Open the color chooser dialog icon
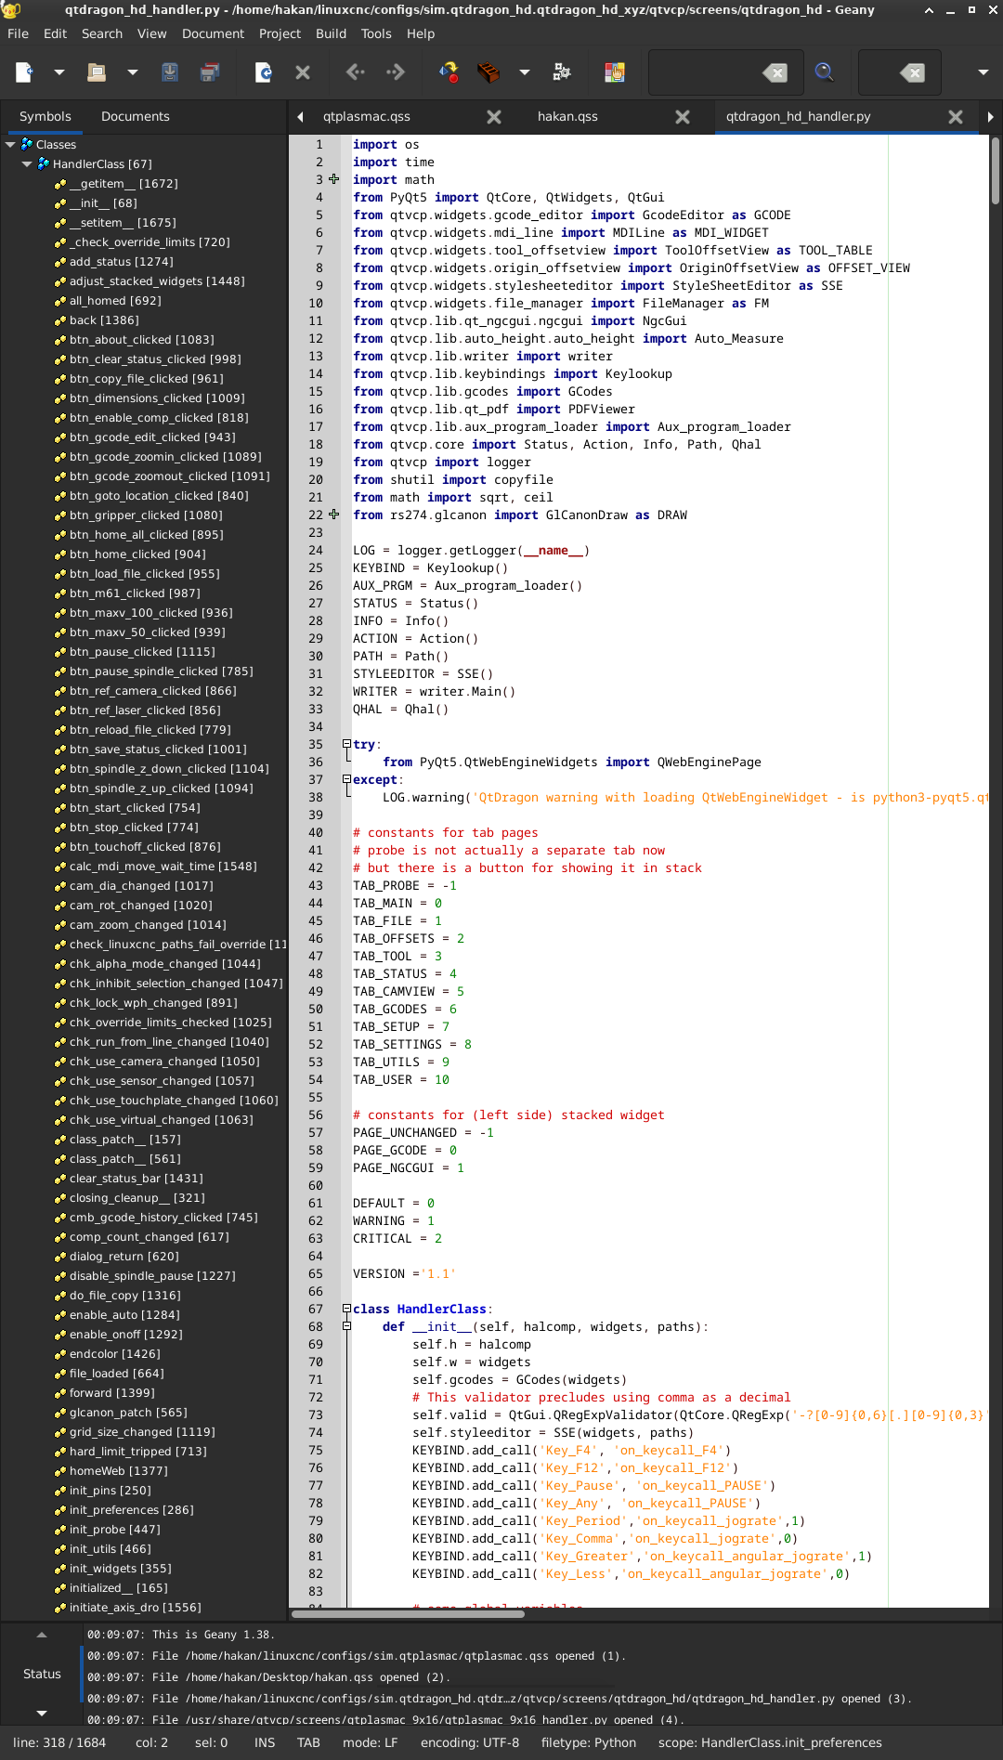 coord(615,72)
